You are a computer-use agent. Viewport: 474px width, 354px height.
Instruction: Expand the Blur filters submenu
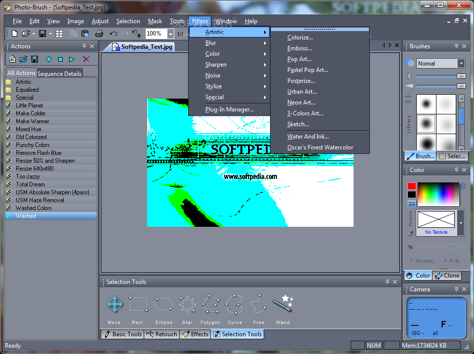click(x=229, y=43)
